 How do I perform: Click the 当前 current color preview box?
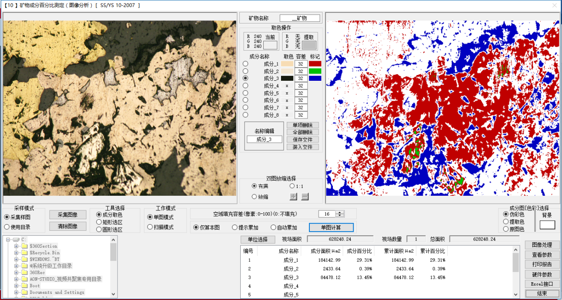pyautogui.click(x=270, y=45)
